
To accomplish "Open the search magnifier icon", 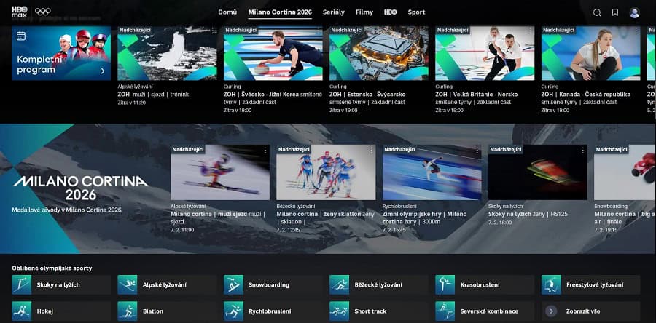I will click(x=597, y=12).
